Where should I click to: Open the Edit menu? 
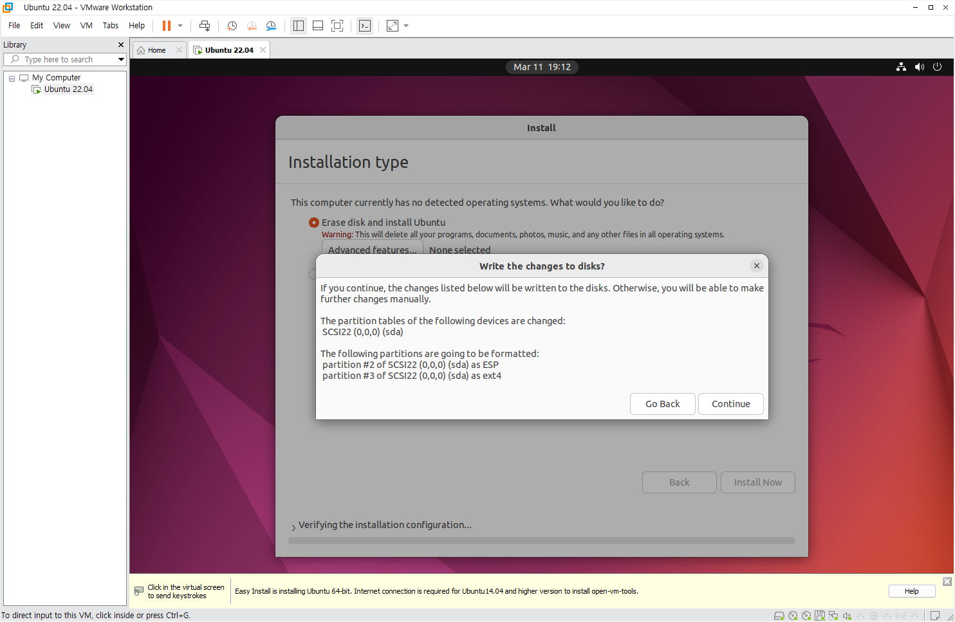tap(37, 26)
